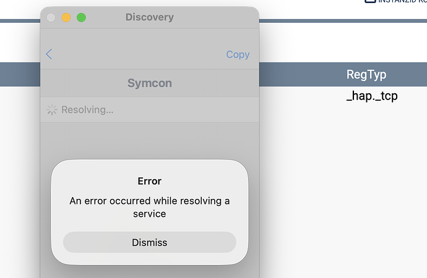The image size is (427, 278).
Task: Maximize Discovery window with green button
Action: pos(81,17)
